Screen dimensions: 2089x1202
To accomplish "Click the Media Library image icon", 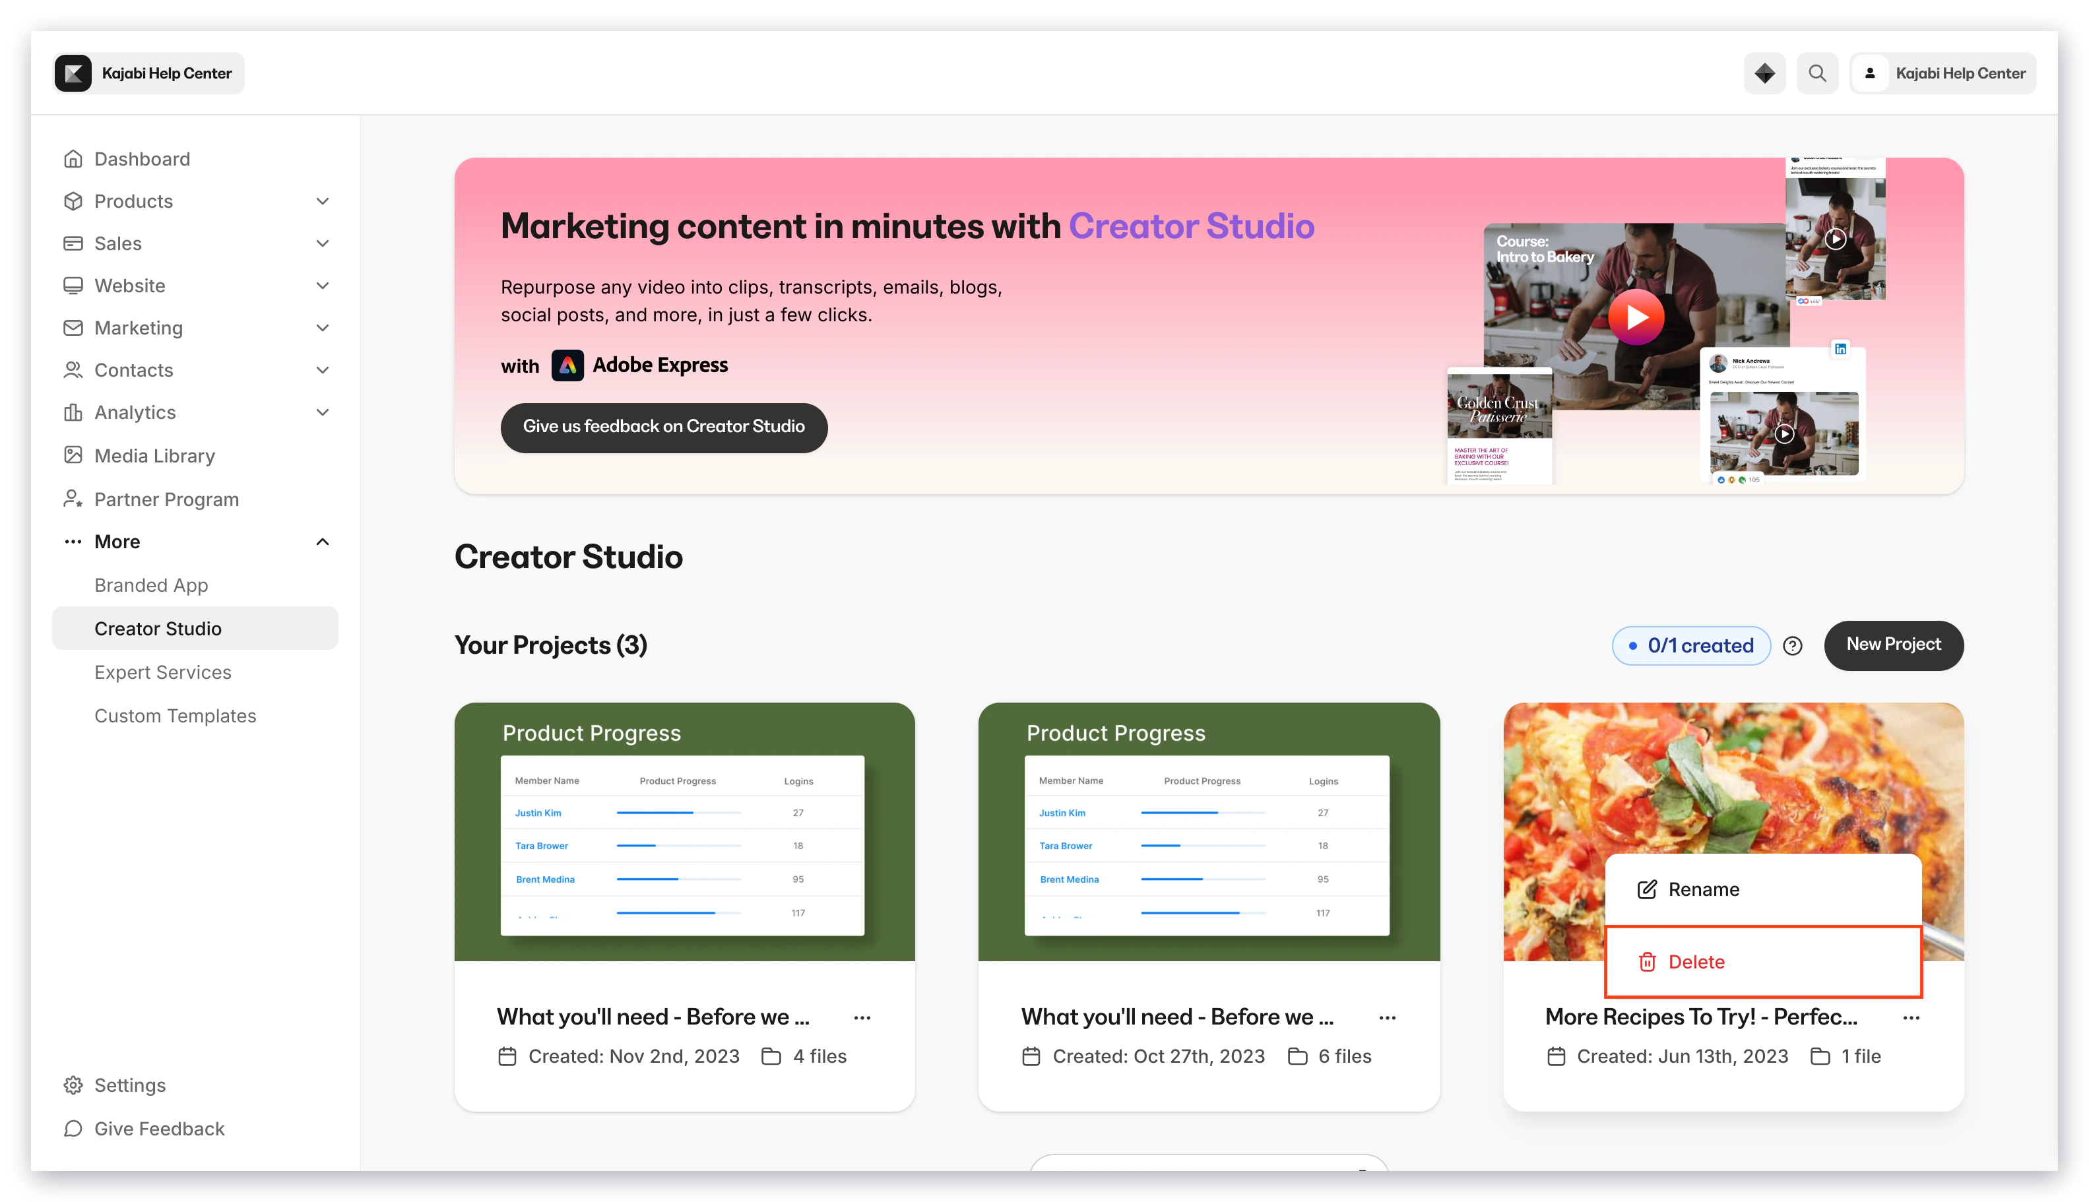I will pos(73,455).
